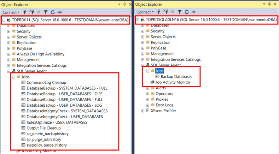279x154 pixels.
Task: Select Replication folder in right panel
Action: [161, 42]
